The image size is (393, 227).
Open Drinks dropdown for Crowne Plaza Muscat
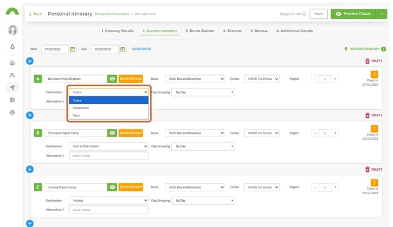pos(262,187)
